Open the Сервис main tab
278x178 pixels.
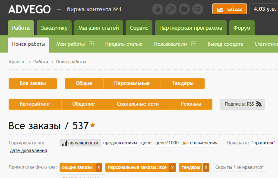tap(139, 28)
